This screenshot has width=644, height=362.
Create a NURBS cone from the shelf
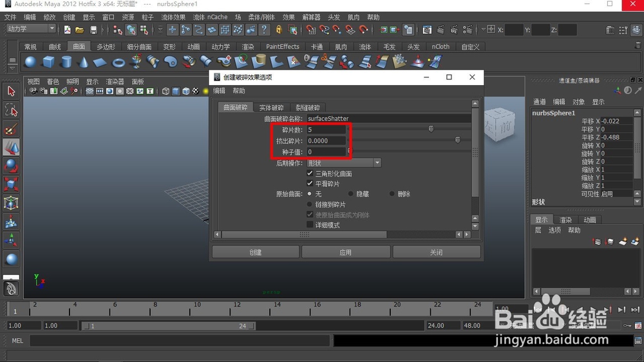point(83,62)
